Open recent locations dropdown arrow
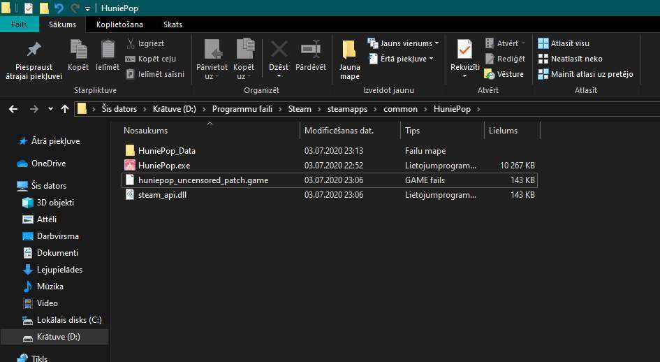This screenshot has height=362, width=660. click(50, 109)
